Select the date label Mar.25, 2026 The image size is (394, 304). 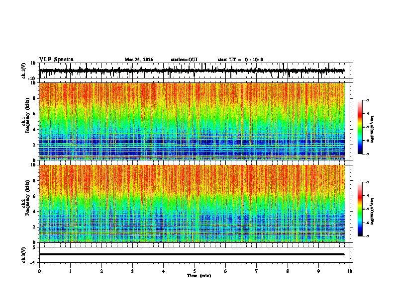point(139,60)
